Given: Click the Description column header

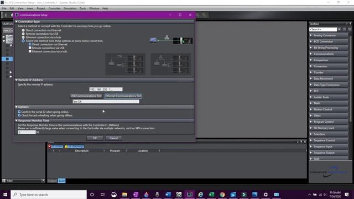Looking at the screenshot, I should [82, 151].
